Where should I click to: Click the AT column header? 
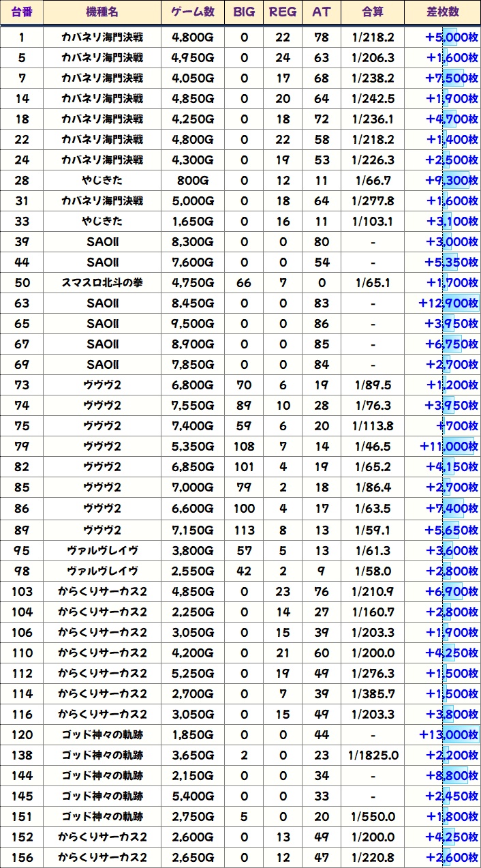click(x=321, y=12)
